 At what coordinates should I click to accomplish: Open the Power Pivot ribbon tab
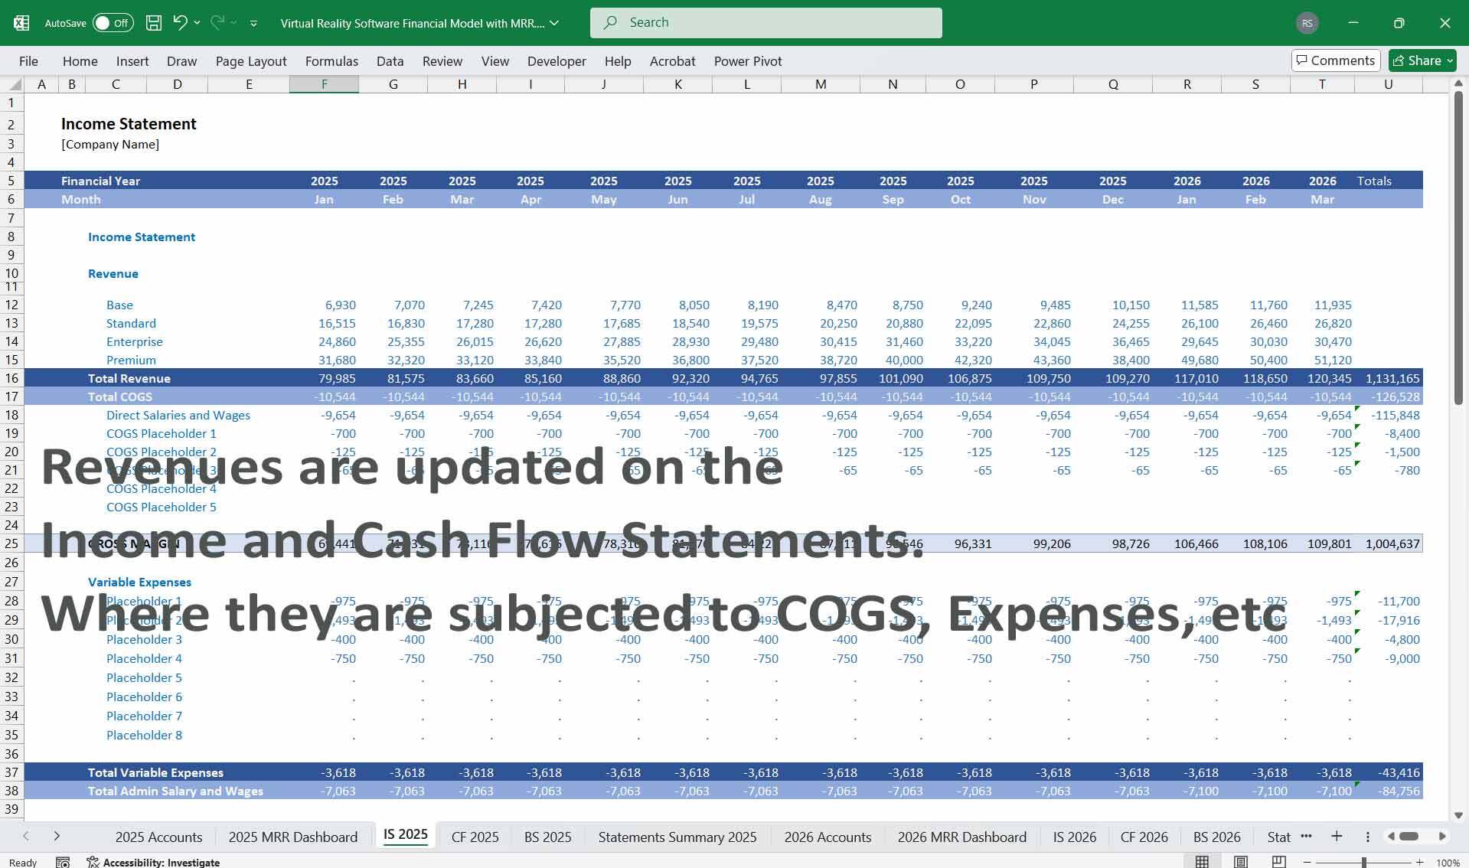[748, 61]
